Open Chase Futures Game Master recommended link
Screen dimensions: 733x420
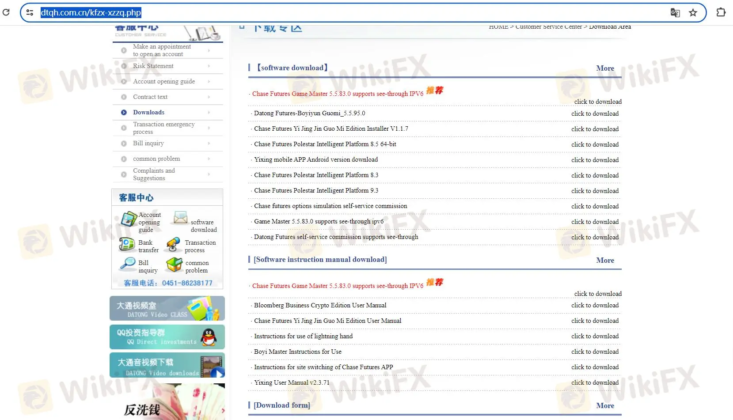click(336, 94)
